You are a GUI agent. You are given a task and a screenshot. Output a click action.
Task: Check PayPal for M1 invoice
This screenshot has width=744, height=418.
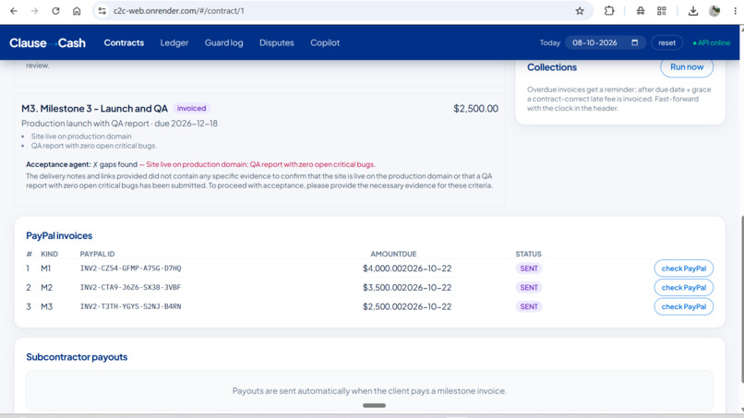tap(683, 269)
